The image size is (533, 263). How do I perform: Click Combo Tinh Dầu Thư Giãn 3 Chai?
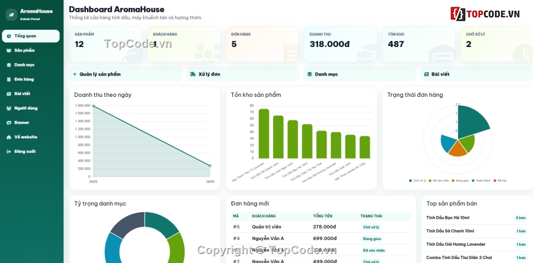point(459,257)
